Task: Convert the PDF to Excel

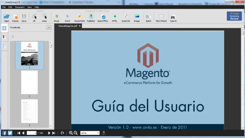Action: 56,17
